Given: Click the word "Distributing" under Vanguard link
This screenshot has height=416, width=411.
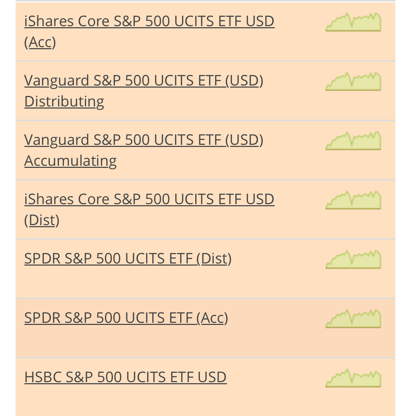Looking at the screenshot, I should tap(64, 102).
